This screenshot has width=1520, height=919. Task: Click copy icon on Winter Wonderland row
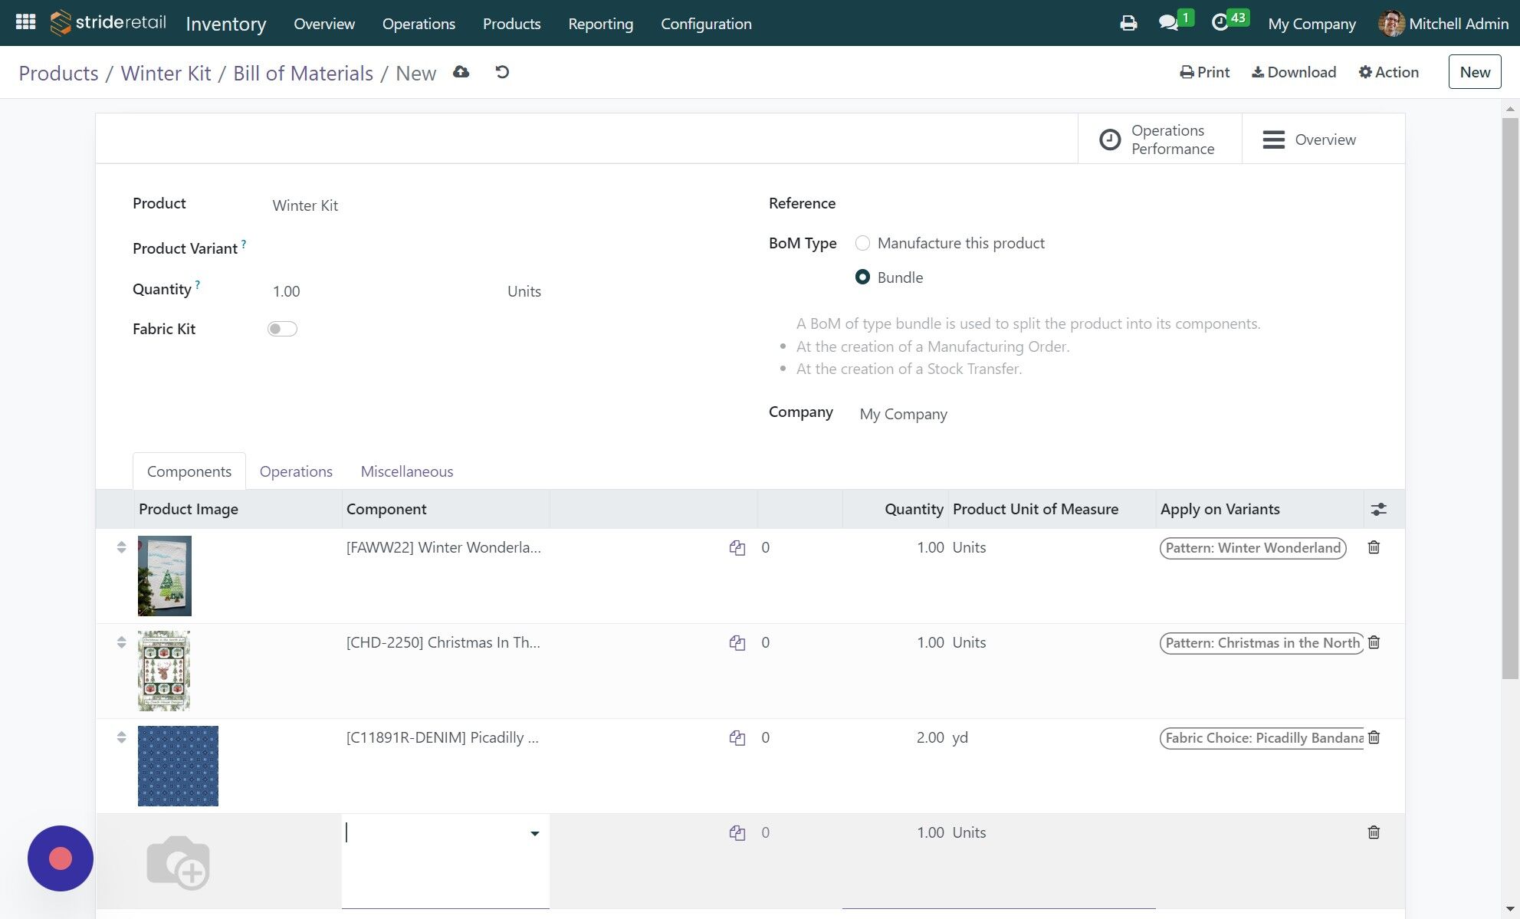pos(737,547)
